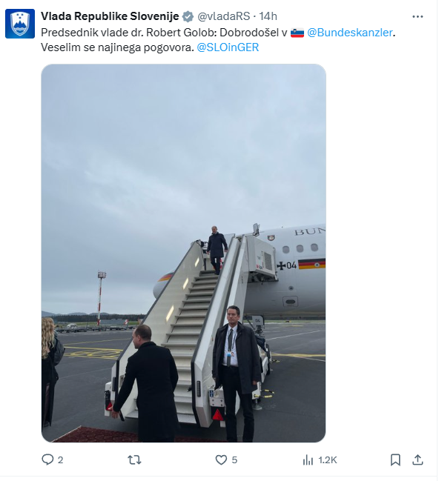This screenshot has width=439, height=481.
Task: Click the Slovenian flag emoji
Action: pos(297,33)
